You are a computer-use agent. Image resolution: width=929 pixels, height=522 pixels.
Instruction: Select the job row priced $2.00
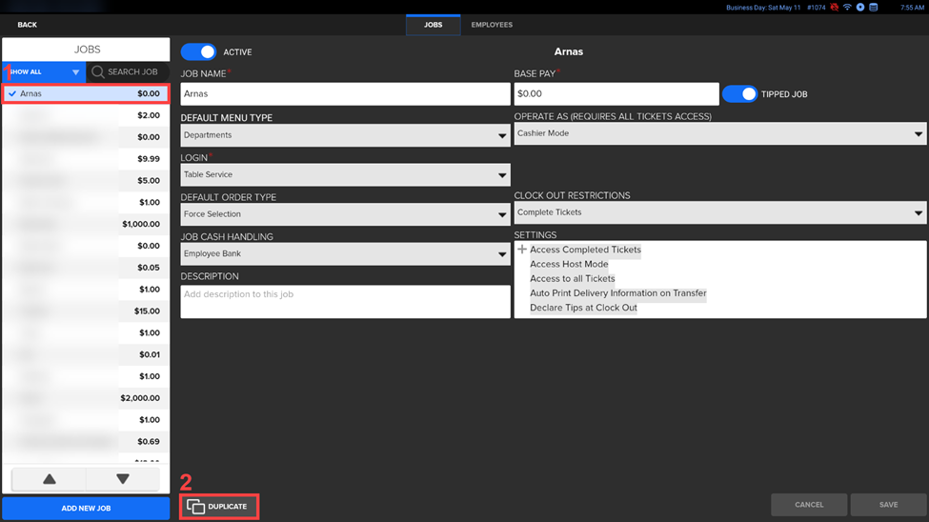[86, 115]
